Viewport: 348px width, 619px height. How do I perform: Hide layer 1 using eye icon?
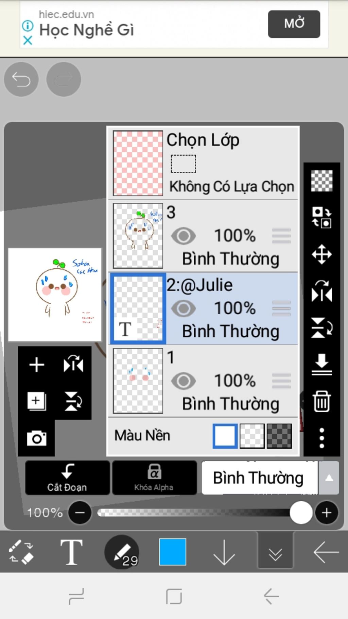[184, 381]
